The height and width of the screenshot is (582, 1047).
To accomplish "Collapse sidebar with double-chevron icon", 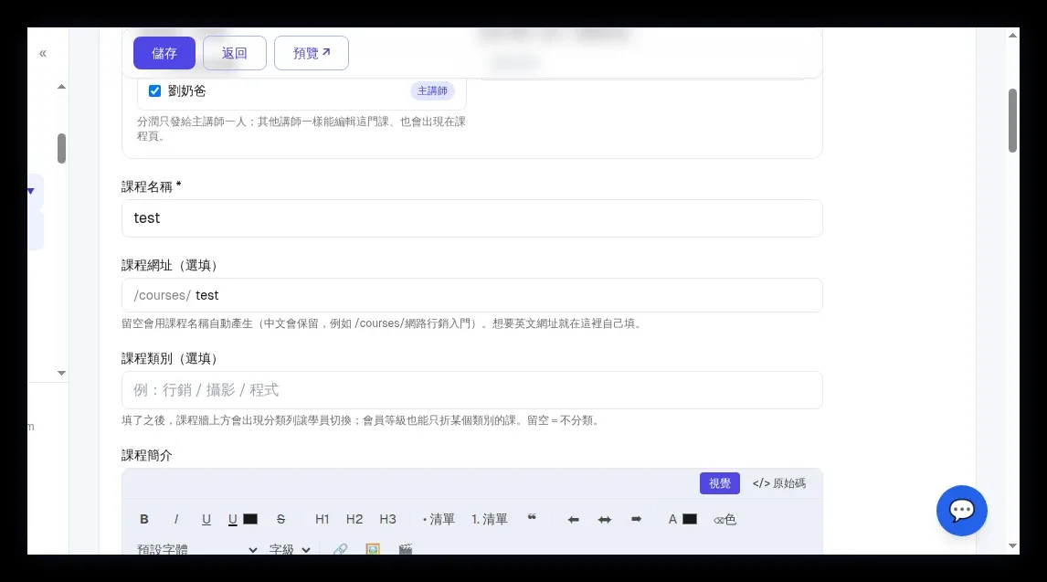I will (43, 53).
